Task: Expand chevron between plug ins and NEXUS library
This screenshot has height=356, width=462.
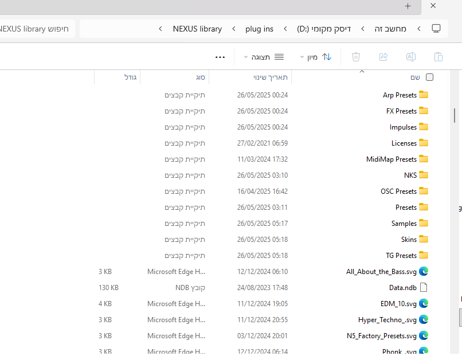Action: 234,29
